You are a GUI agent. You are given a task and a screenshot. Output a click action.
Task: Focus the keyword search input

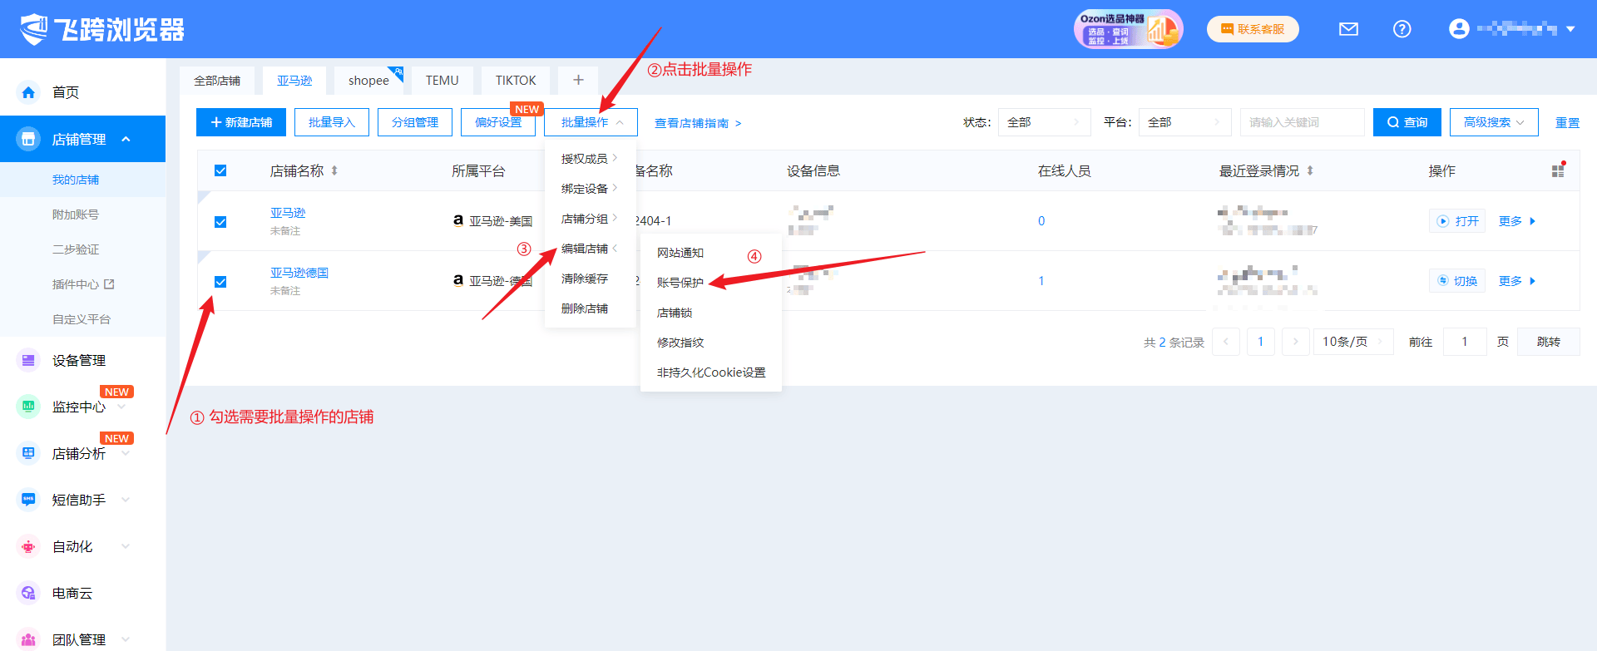coord(1302,122)
